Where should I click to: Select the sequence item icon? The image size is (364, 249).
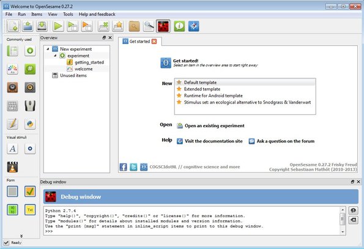pos(30,51)
